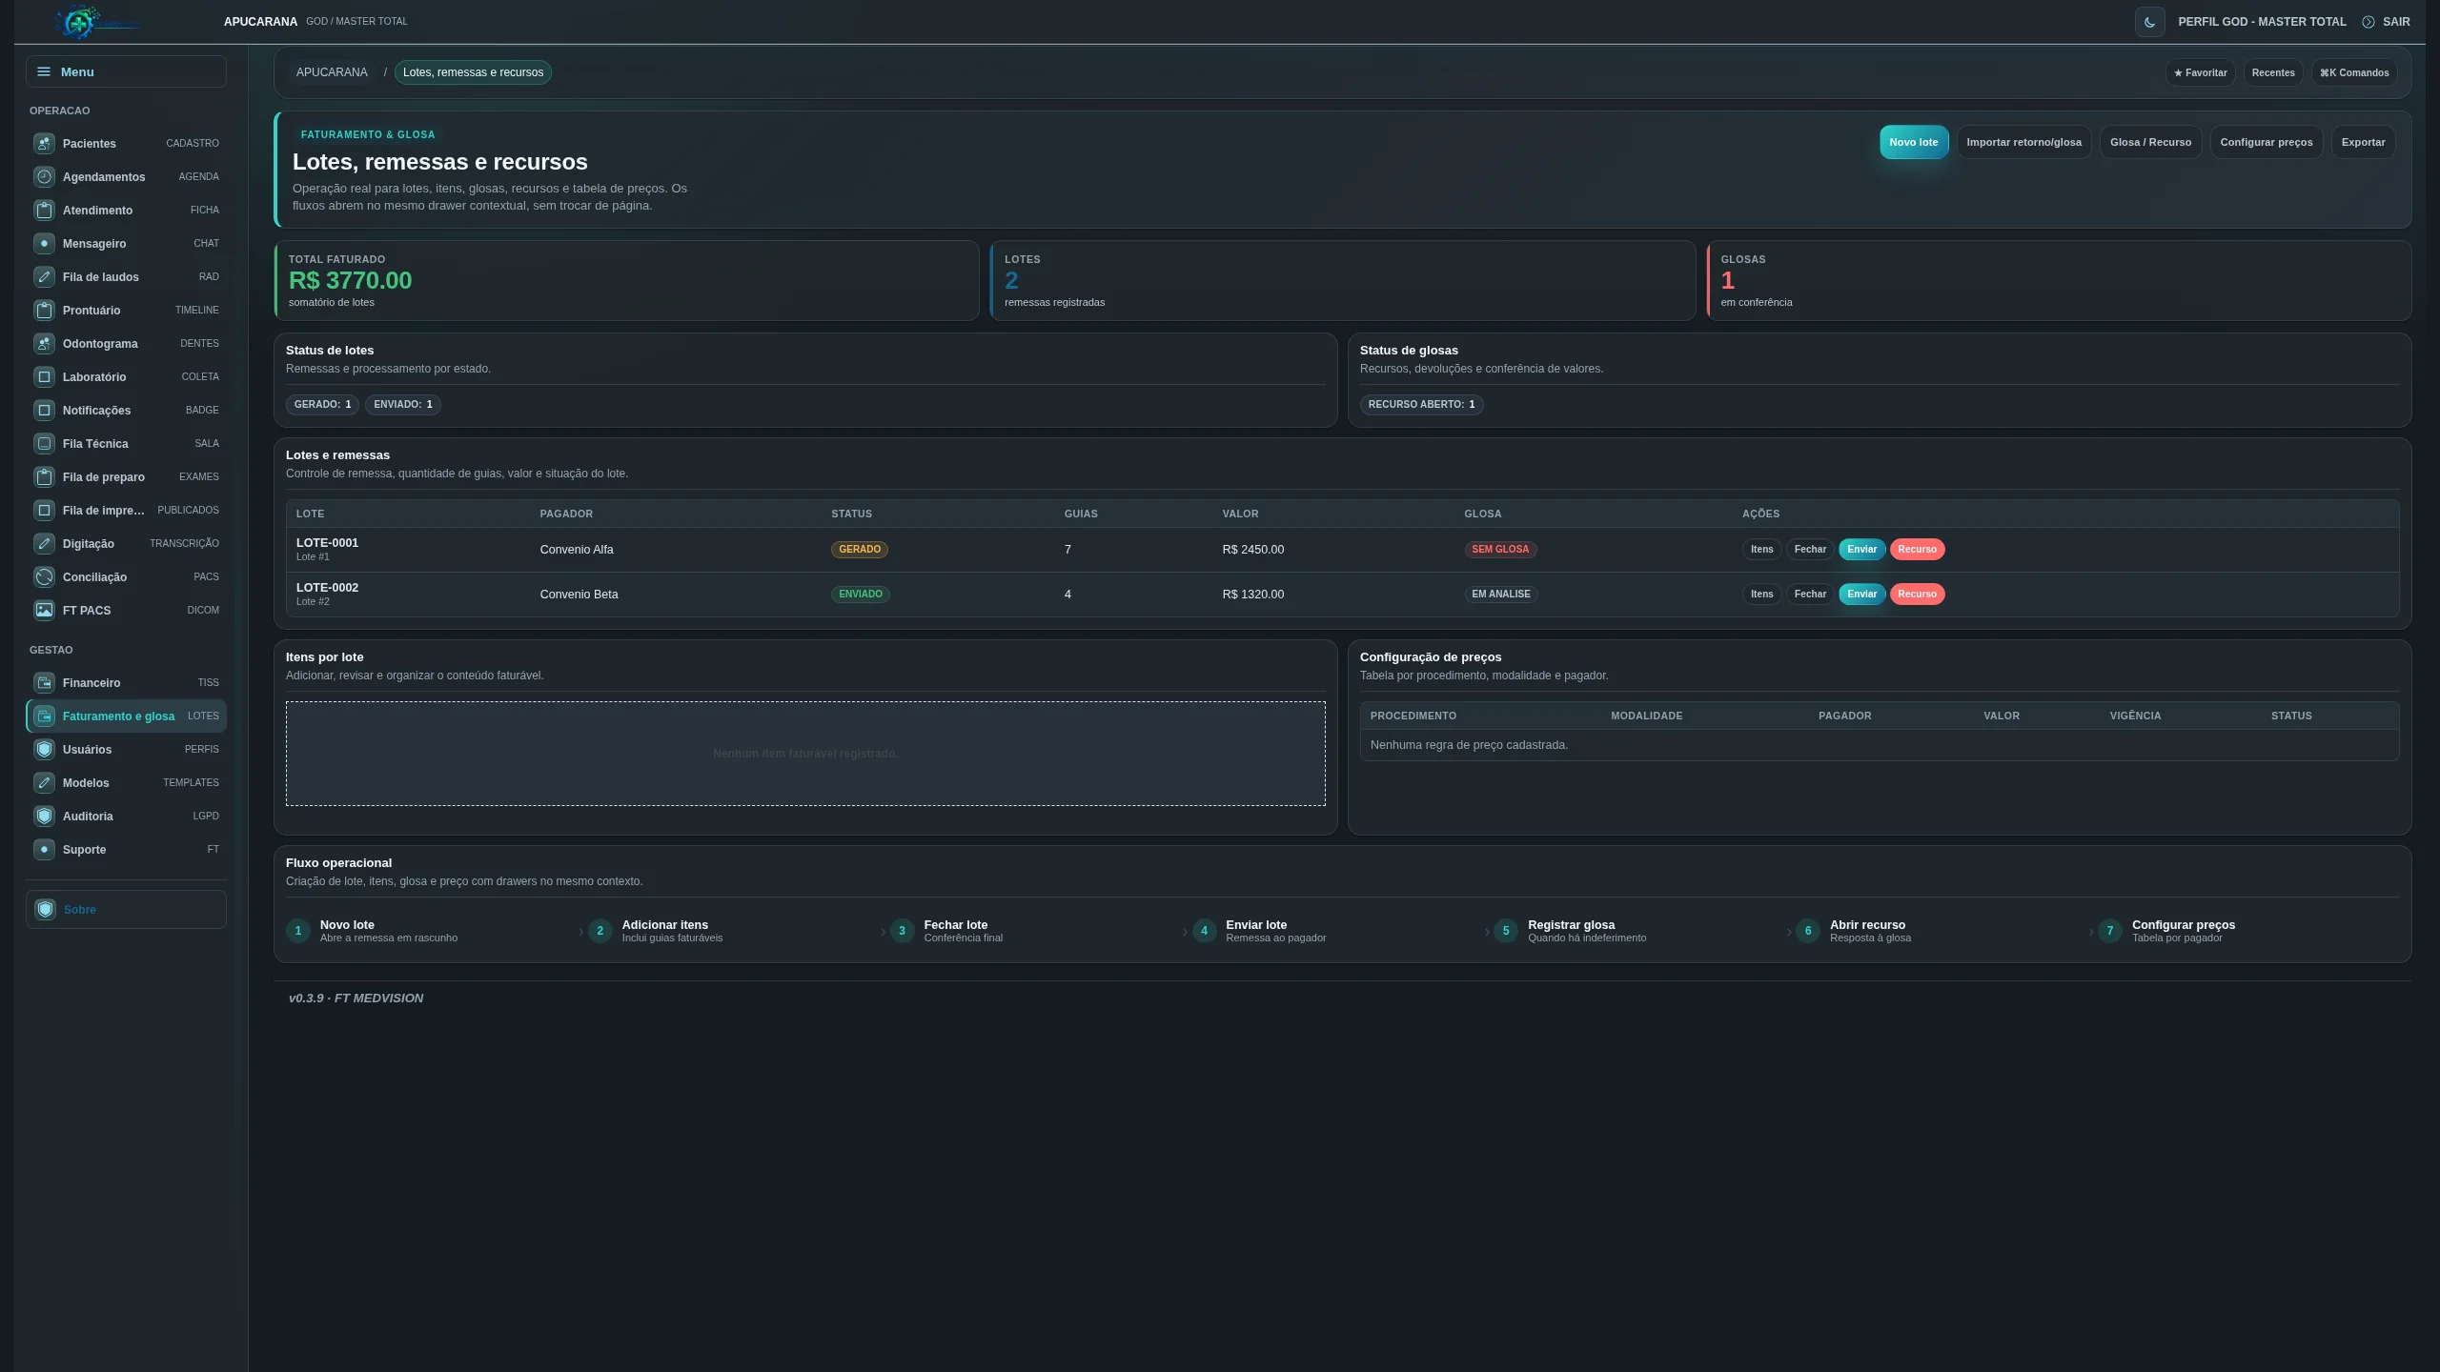Click the Sobre shield icon
Viewport: 2440px width, 1372px height.
pyautogui.click(x=45, y=910)
